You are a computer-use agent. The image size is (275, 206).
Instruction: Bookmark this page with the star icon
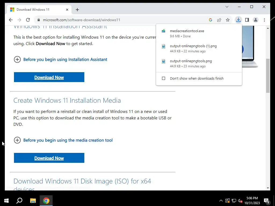pos(228,20)
